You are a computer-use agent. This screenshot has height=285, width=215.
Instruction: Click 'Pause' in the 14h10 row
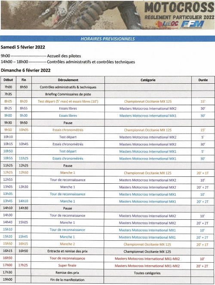[68, 208]
